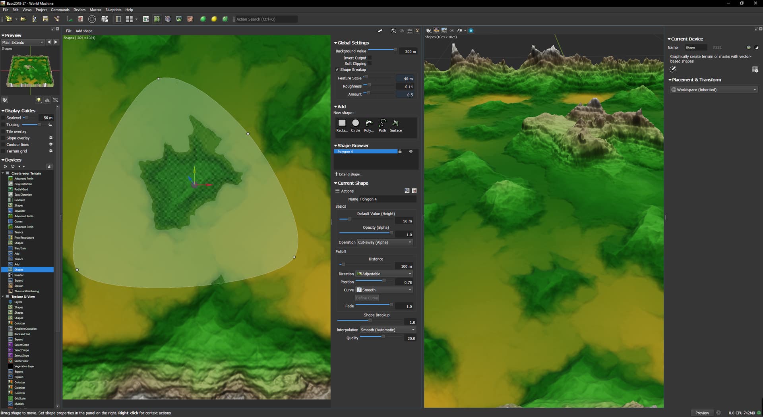The height and width of the screenshot is (417, 763).
Task: Expand the Interpolation Smooth (Automatic) dropdown
Action: (x=387, y=330)
